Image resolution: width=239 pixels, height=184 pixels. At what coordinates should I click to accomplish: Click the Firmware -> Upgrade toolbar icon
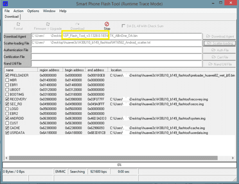pyautogui.click(x=48, y=24)
